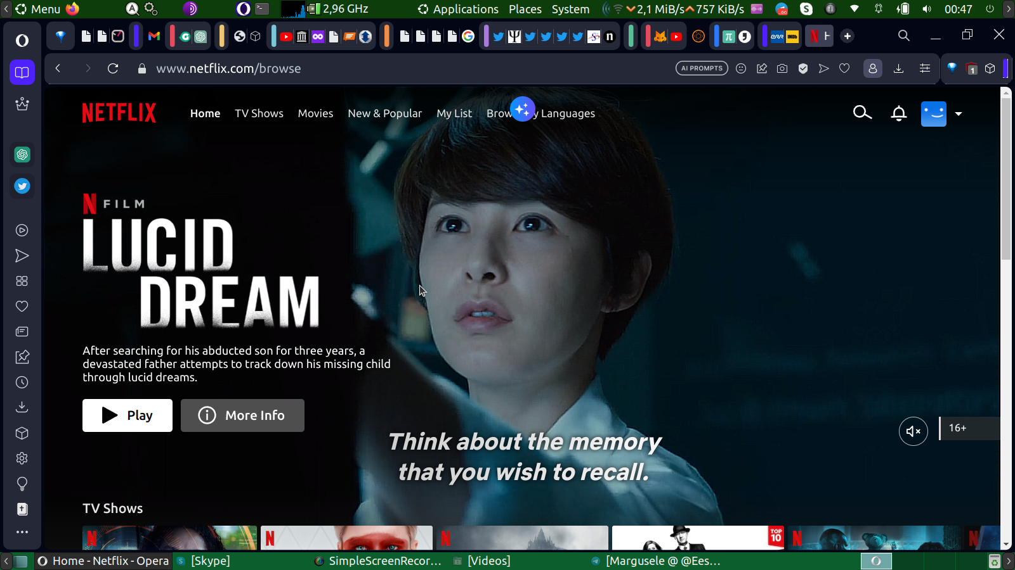Open More Info for Lucid Dream
Viewport: 1015px width, 570px height.
tap(242, 415)
